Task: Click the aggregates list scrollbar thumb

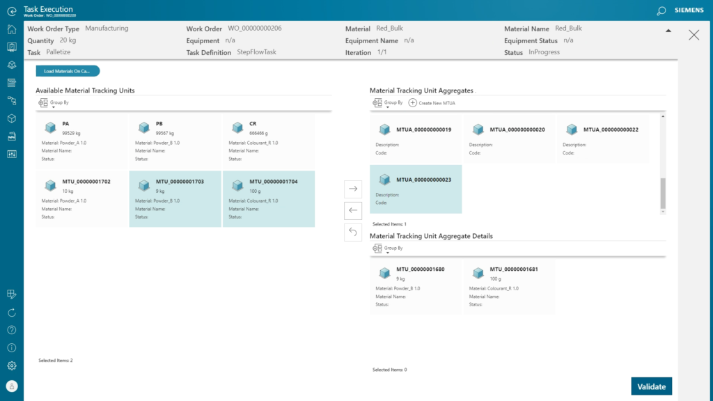Action: [x=663, y=194]
